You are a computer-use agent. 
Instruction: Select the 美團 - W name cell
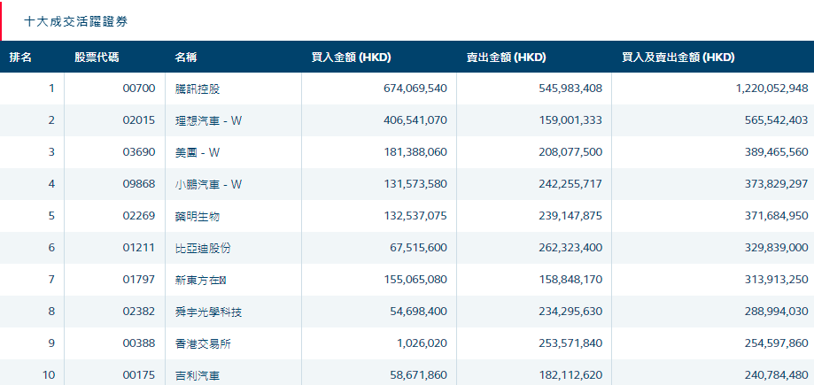point(198,152)
